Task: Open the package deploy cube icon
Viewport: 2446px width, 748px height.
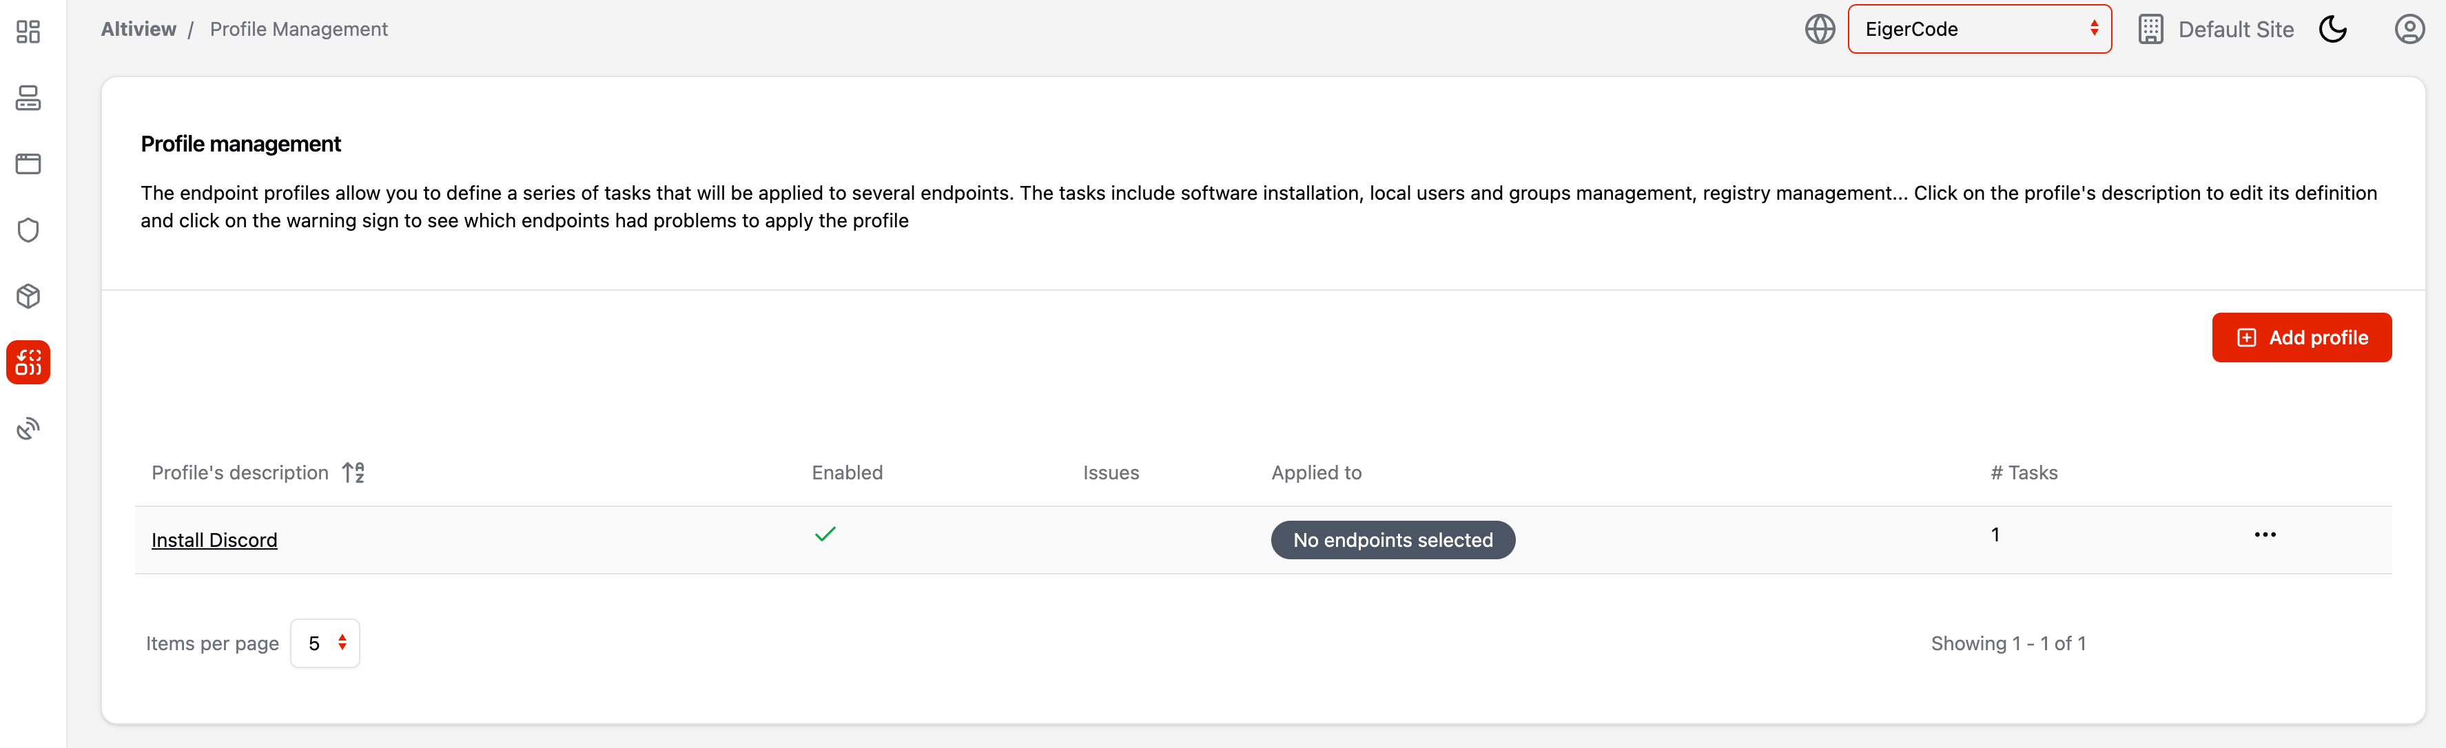Action: point(28,296)
